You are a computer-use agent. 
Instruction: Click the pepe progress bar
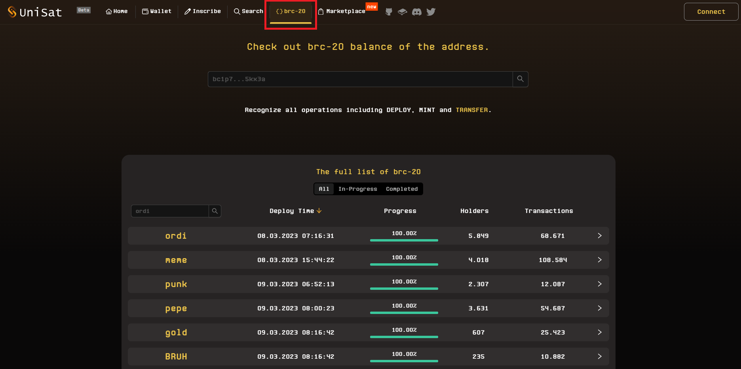pyautogui.click(x=404, y=312)
